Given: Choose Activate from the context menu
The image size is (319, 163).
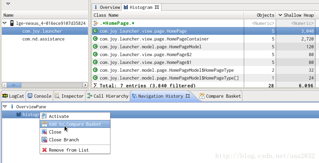Looking at the screenshot, I should pos(75,116).
